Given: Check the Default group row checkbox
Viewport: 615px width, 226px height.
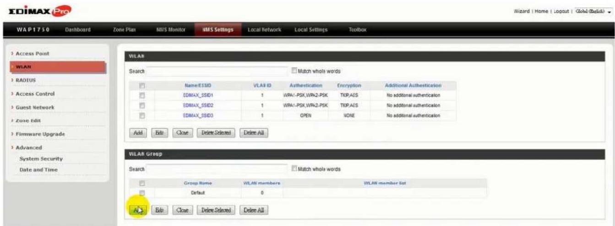Looking at the screenshot, I should 142,193.
